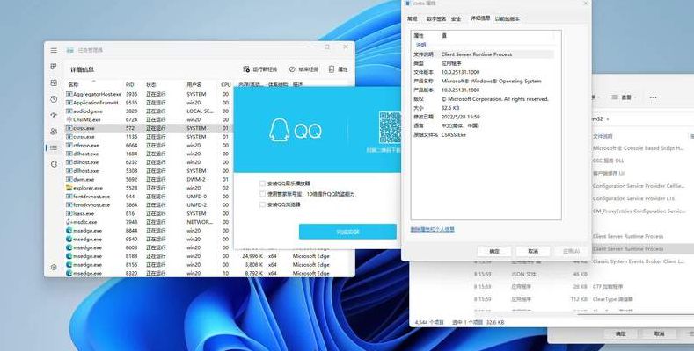This screenshot has width=694, height=351.
Task: Sort Task Manager list by CPU column
Action: 226,84
